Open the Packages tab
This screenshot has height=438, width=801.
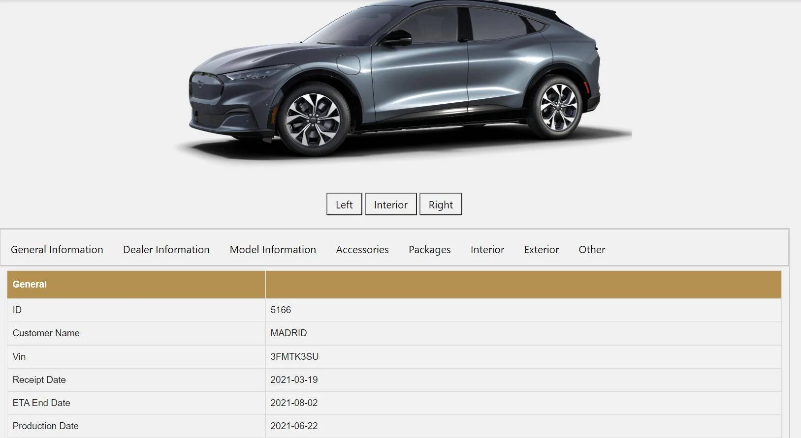click(430, 250)
